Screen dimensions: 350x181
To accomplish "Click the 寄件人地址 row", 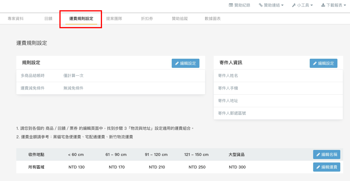I will [278, 101].
